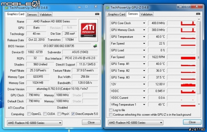This screenshot has width=207, height=132.
Task: Switch to Sensors tab in left window
Action: [x=32, y=14]
